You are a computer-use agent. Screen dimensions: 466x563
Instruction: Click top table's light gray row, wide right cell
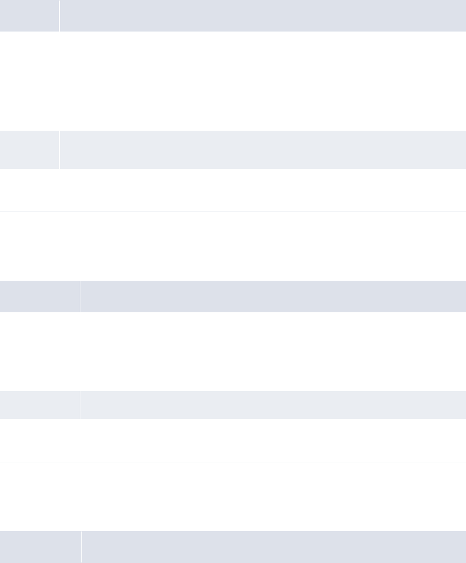pos(263,150)
